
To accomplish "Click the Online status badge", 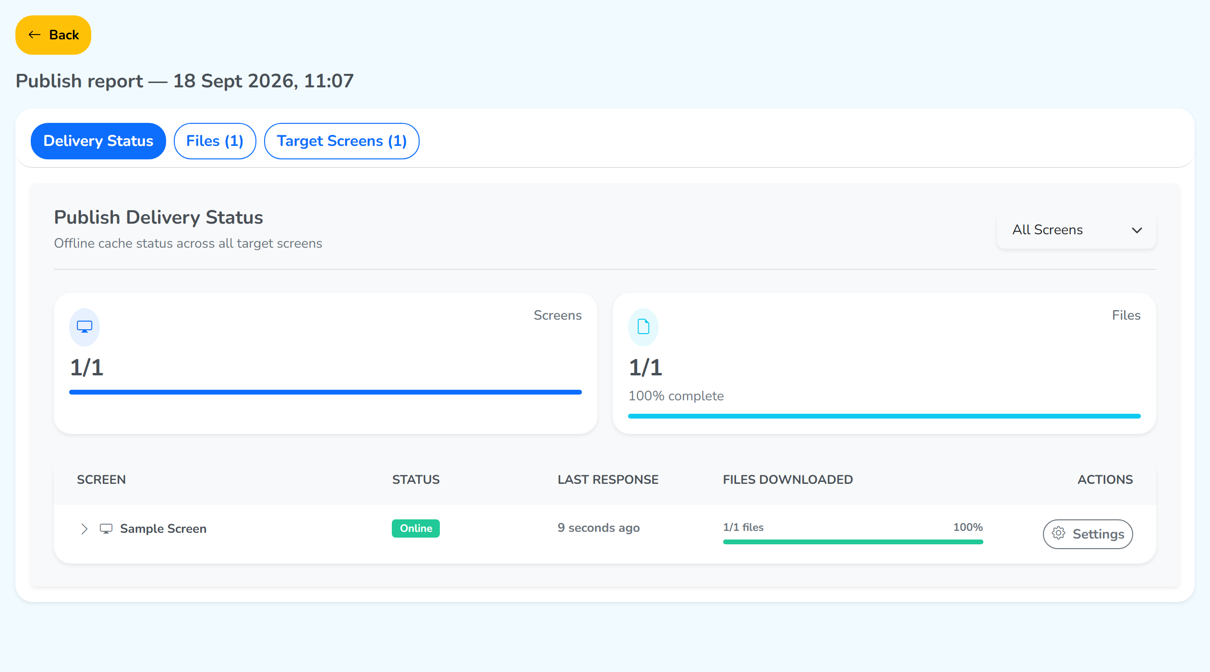I will click(x=416, y=528).
